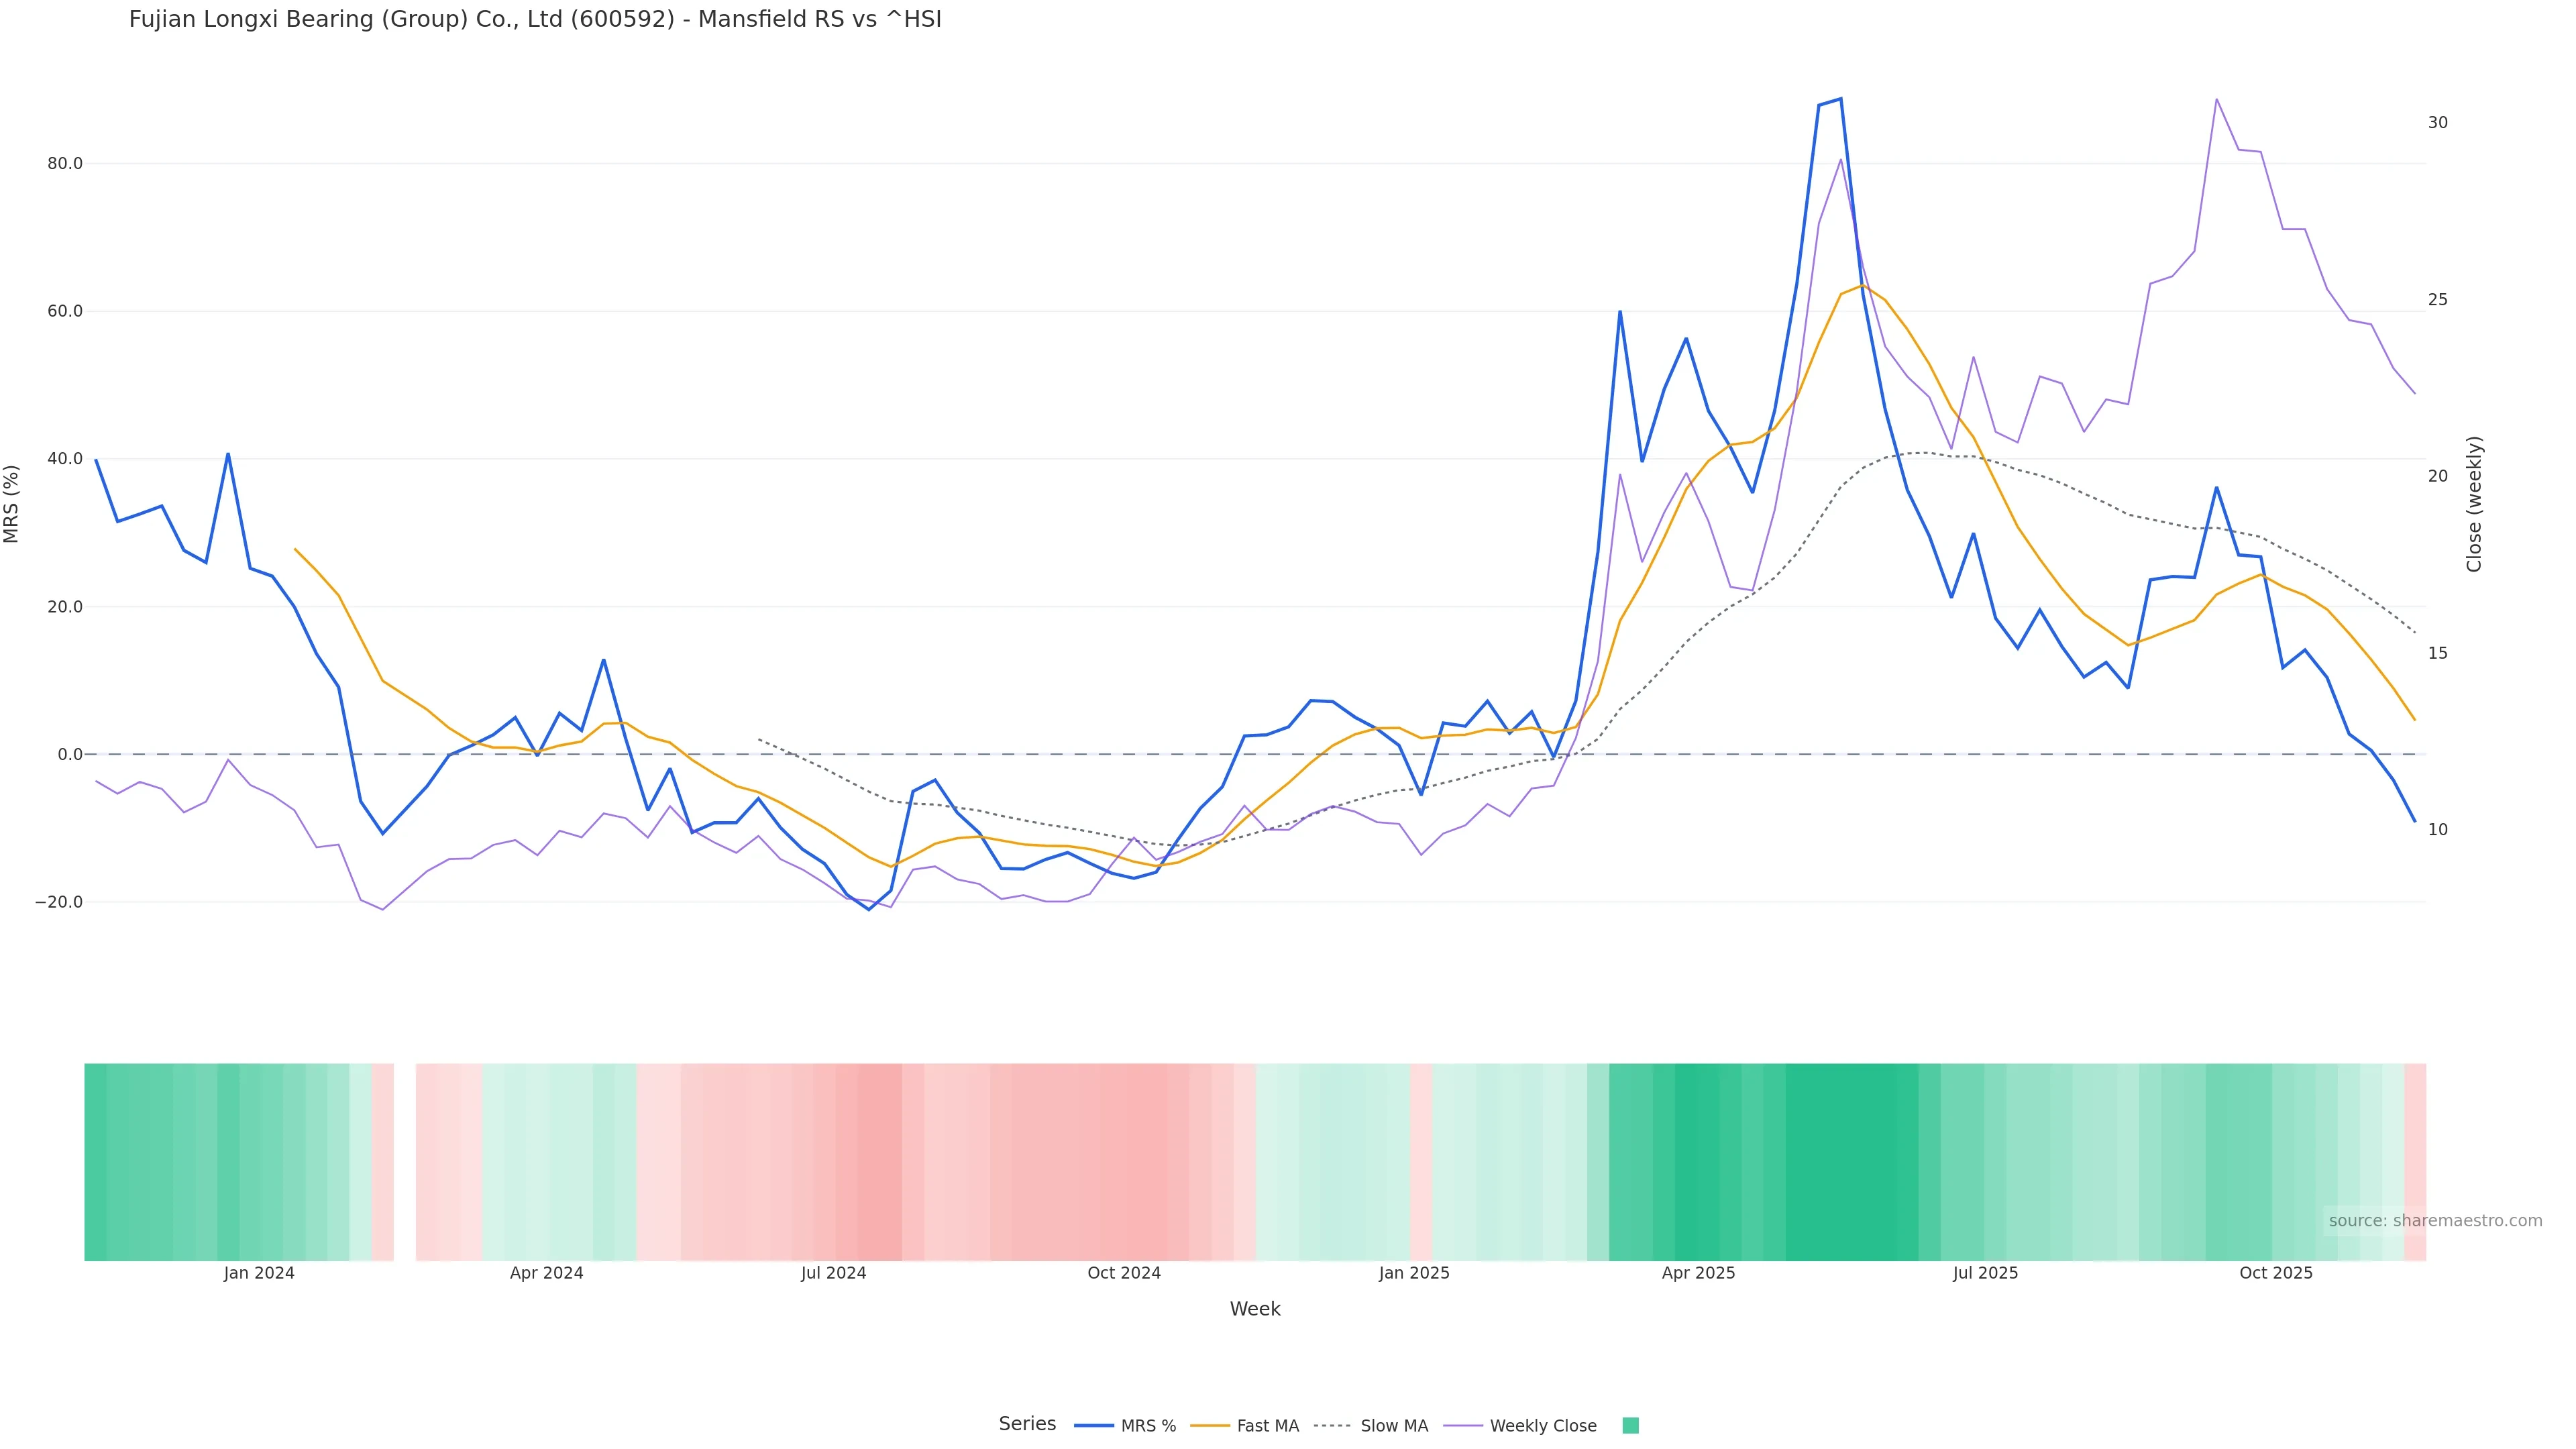Select the Oct 2025 x-axis tick label

(x=2276, y=1273)
